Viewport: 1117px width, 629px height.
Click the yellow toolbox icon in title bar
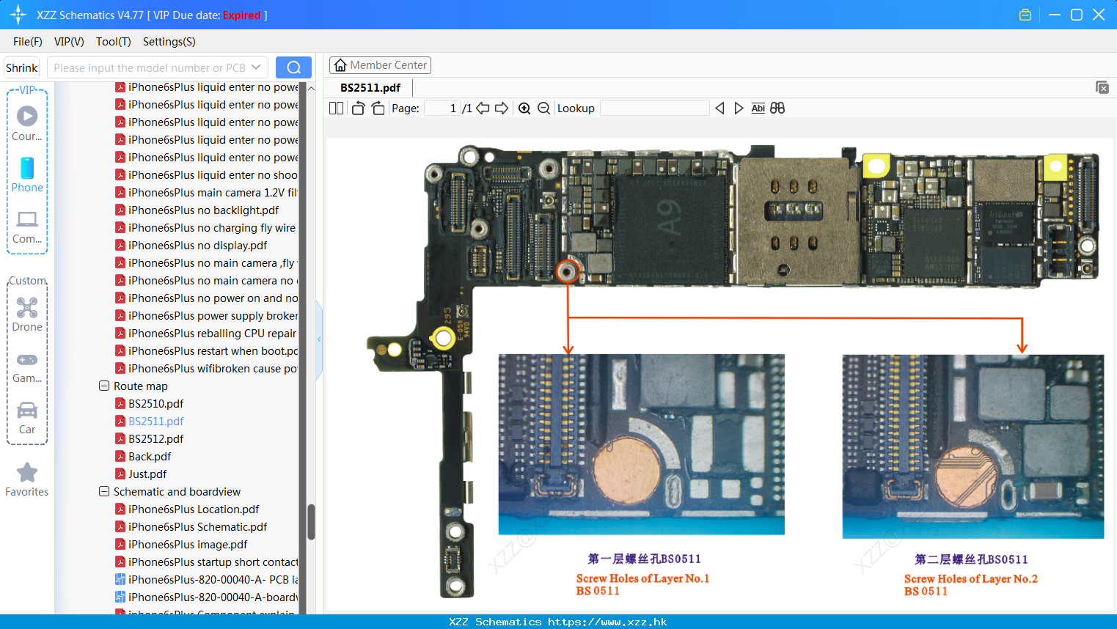point(1025,15)
